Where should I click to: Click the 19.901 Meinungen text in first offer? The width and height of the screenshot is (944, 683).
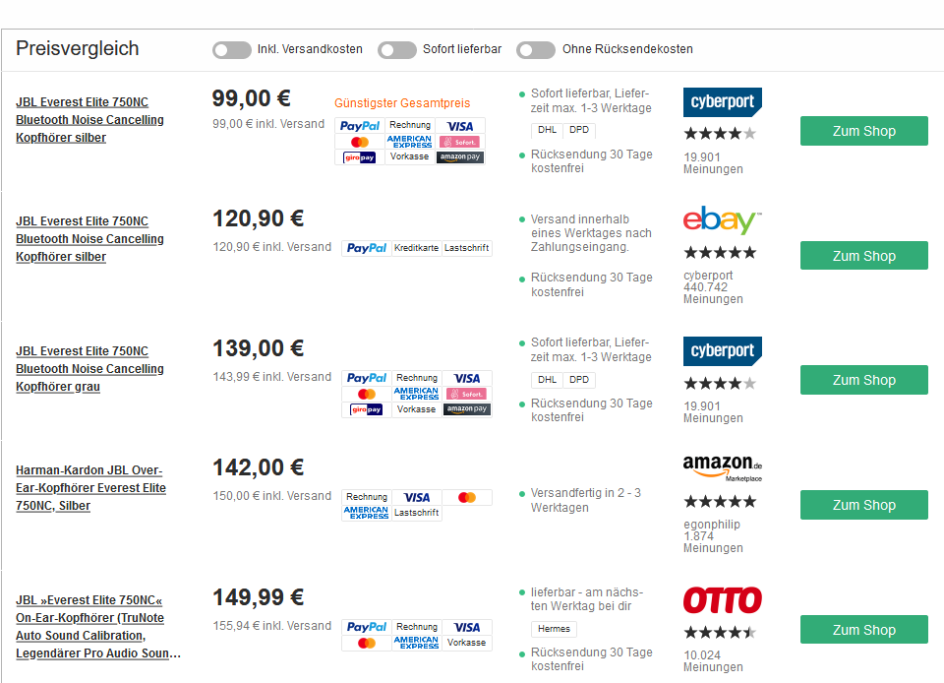coord(713,162)
